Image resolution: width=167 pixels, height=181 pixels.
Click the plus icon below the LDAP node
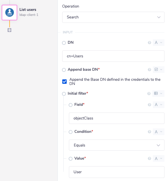point(9,30)
